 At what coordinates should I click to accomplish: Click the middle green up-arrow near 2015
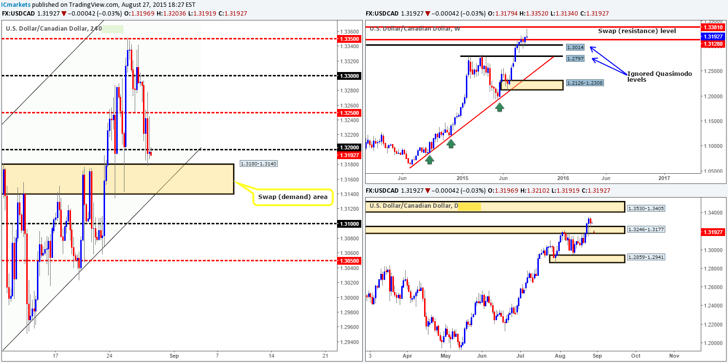pyautogui.click(x=451, y=143)
